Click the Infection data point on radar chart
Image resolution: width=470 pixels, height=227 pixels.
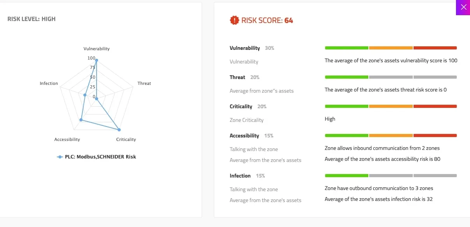click(x=85, y=95)
